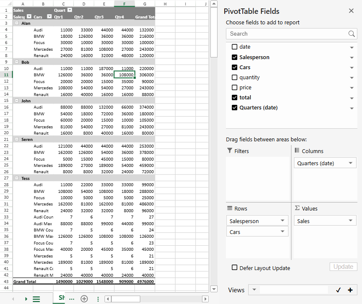
Task: Go to previous sheet arrow
Action: (13, 299)
